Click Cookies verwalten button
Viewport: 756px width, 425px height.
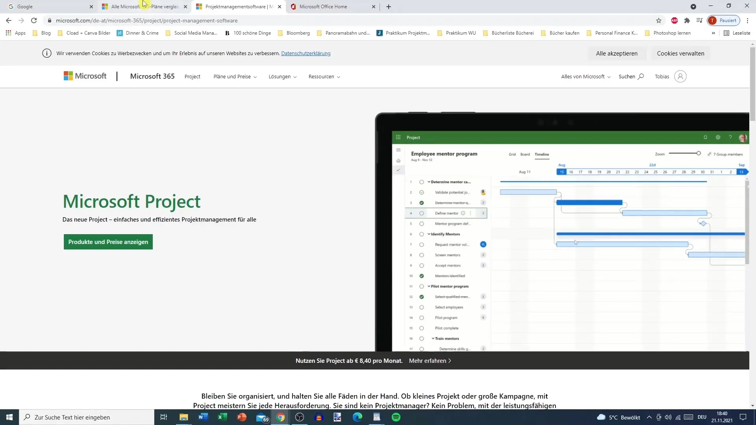click(x=680, y=54)
